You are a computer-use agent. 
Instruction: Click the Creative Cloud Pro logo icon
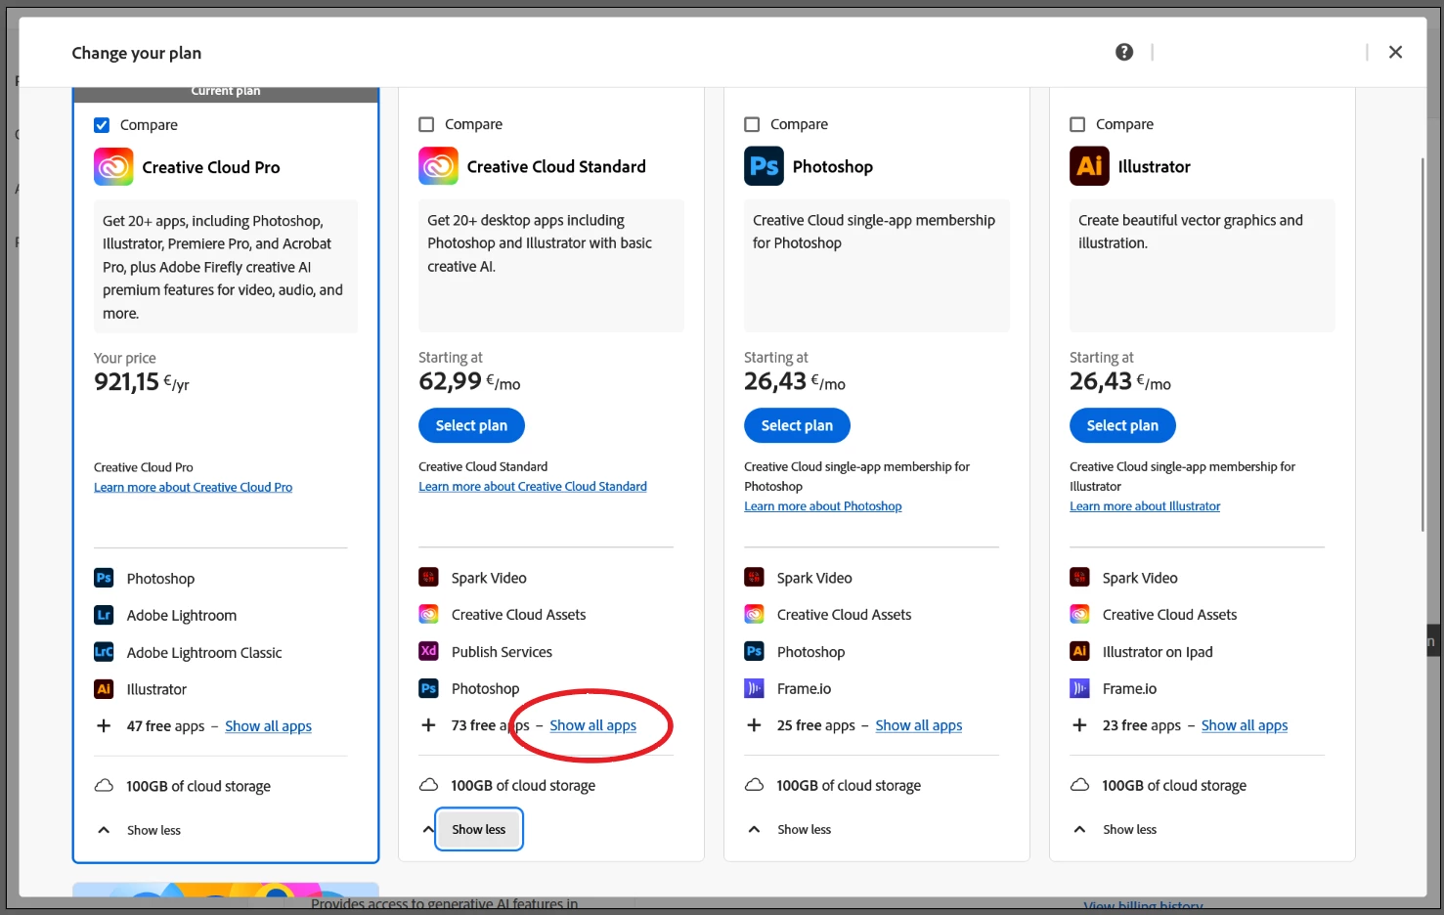point(113,167)
